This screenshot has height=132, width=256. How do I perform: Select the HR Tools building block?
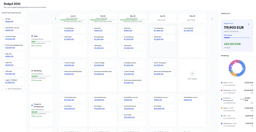click(x=13, y=21)
